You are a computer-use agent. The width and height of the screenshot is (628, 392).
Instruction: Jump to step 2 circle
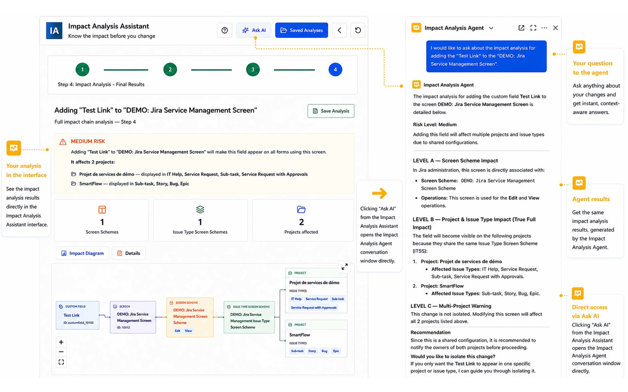(170, 70)
